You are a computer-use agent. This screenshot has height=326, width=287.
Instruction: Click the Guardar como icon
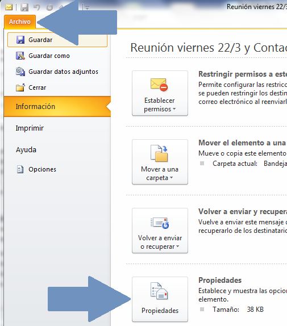pyautogui.click(x=20, y=56)
